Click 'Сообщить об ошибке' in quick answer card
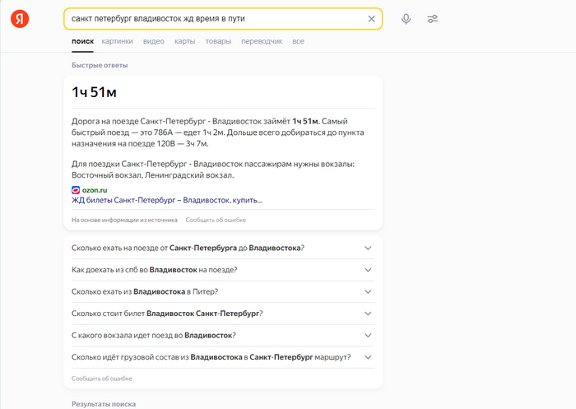The image size is (576, 409). (x=216, y=221)
